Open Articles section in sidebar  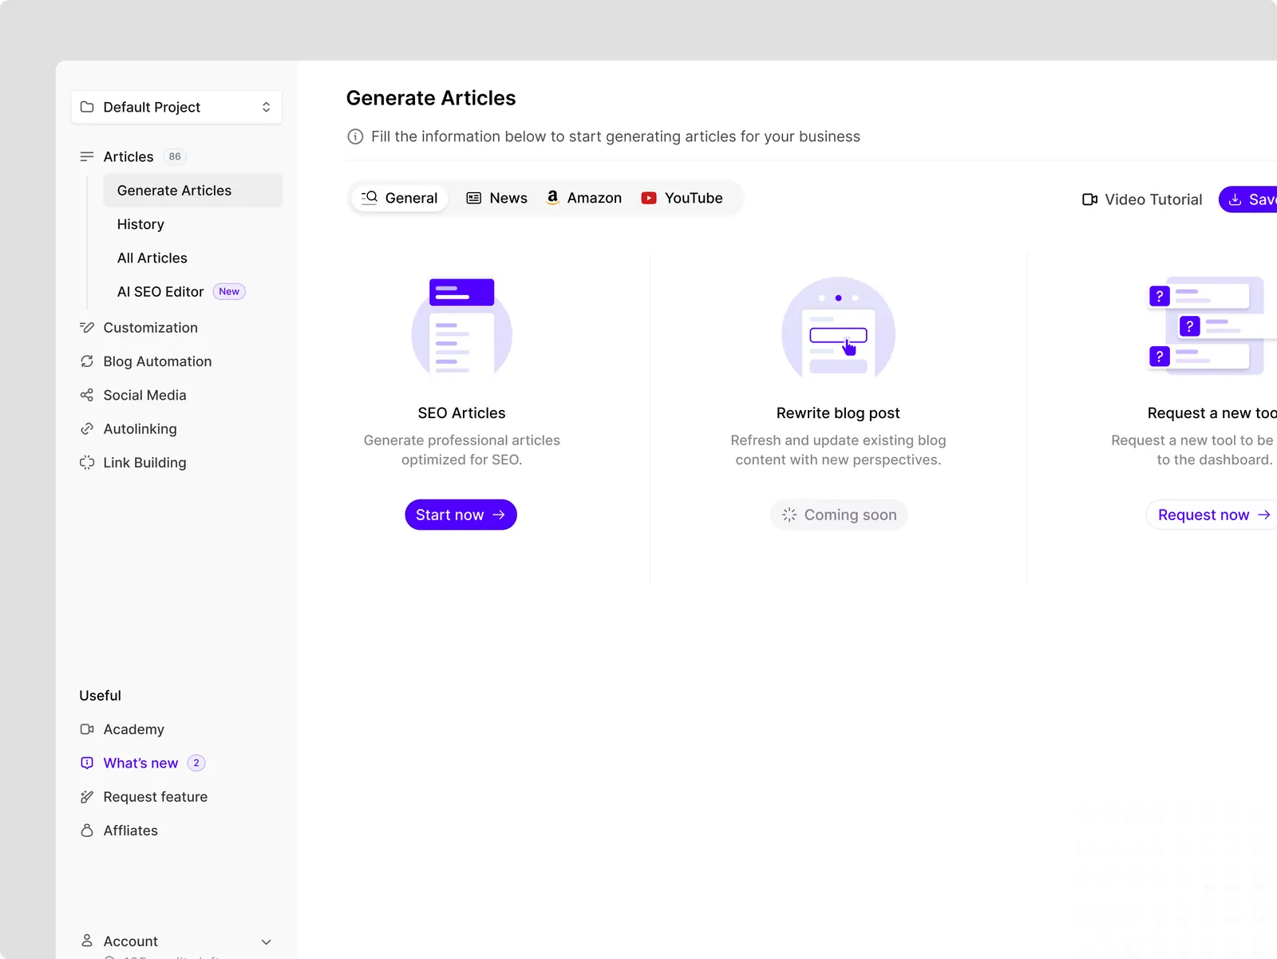point(128,156)
